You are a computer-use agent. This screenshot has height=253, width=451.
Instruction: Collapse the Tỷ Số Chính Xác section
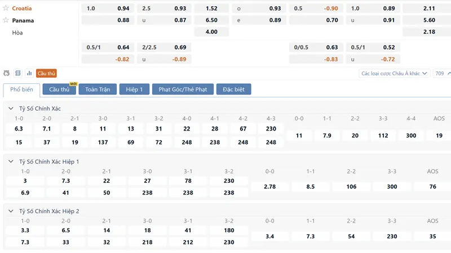tap(11, 109)
